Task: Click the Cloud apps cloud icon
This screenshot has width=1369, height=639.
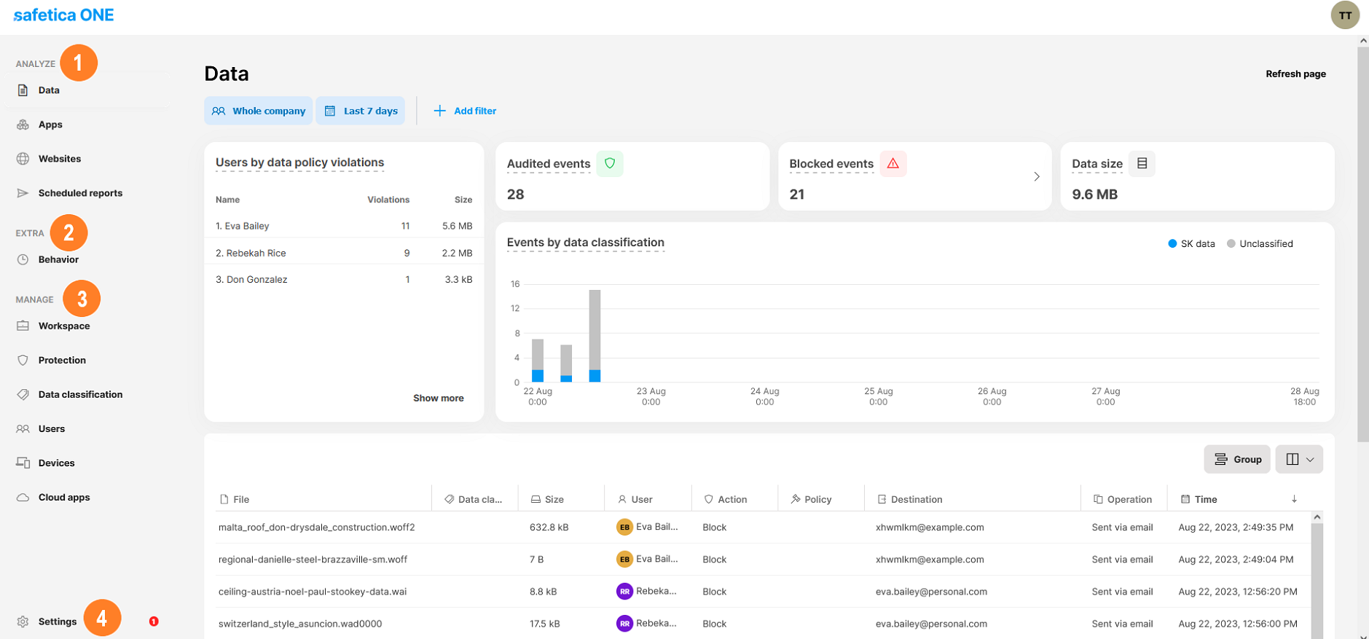Action: [23, 498]
